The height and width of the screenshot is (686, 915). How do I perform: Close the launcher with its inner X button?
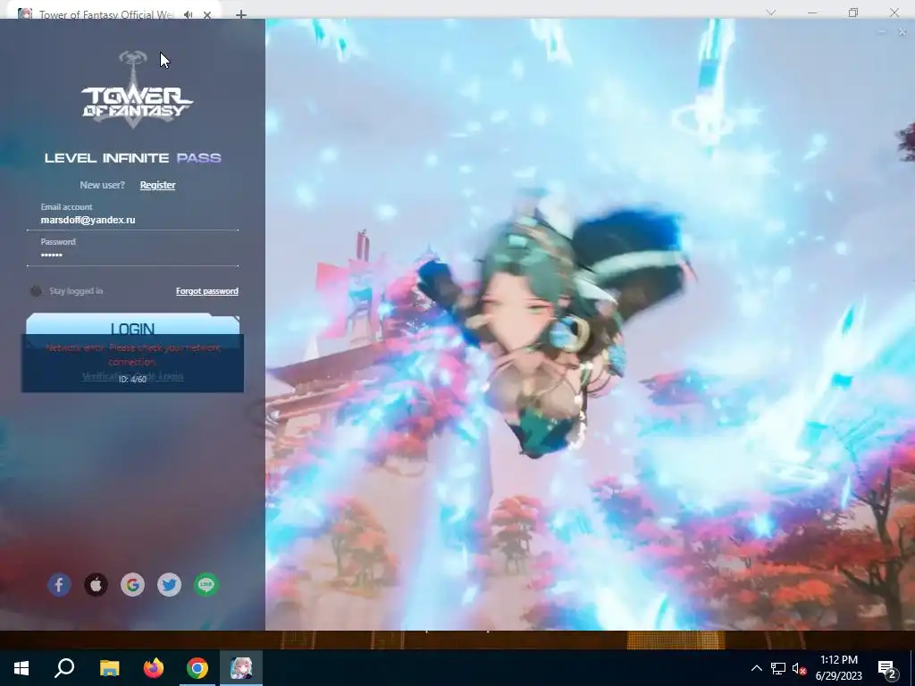[x=902, y=32]
